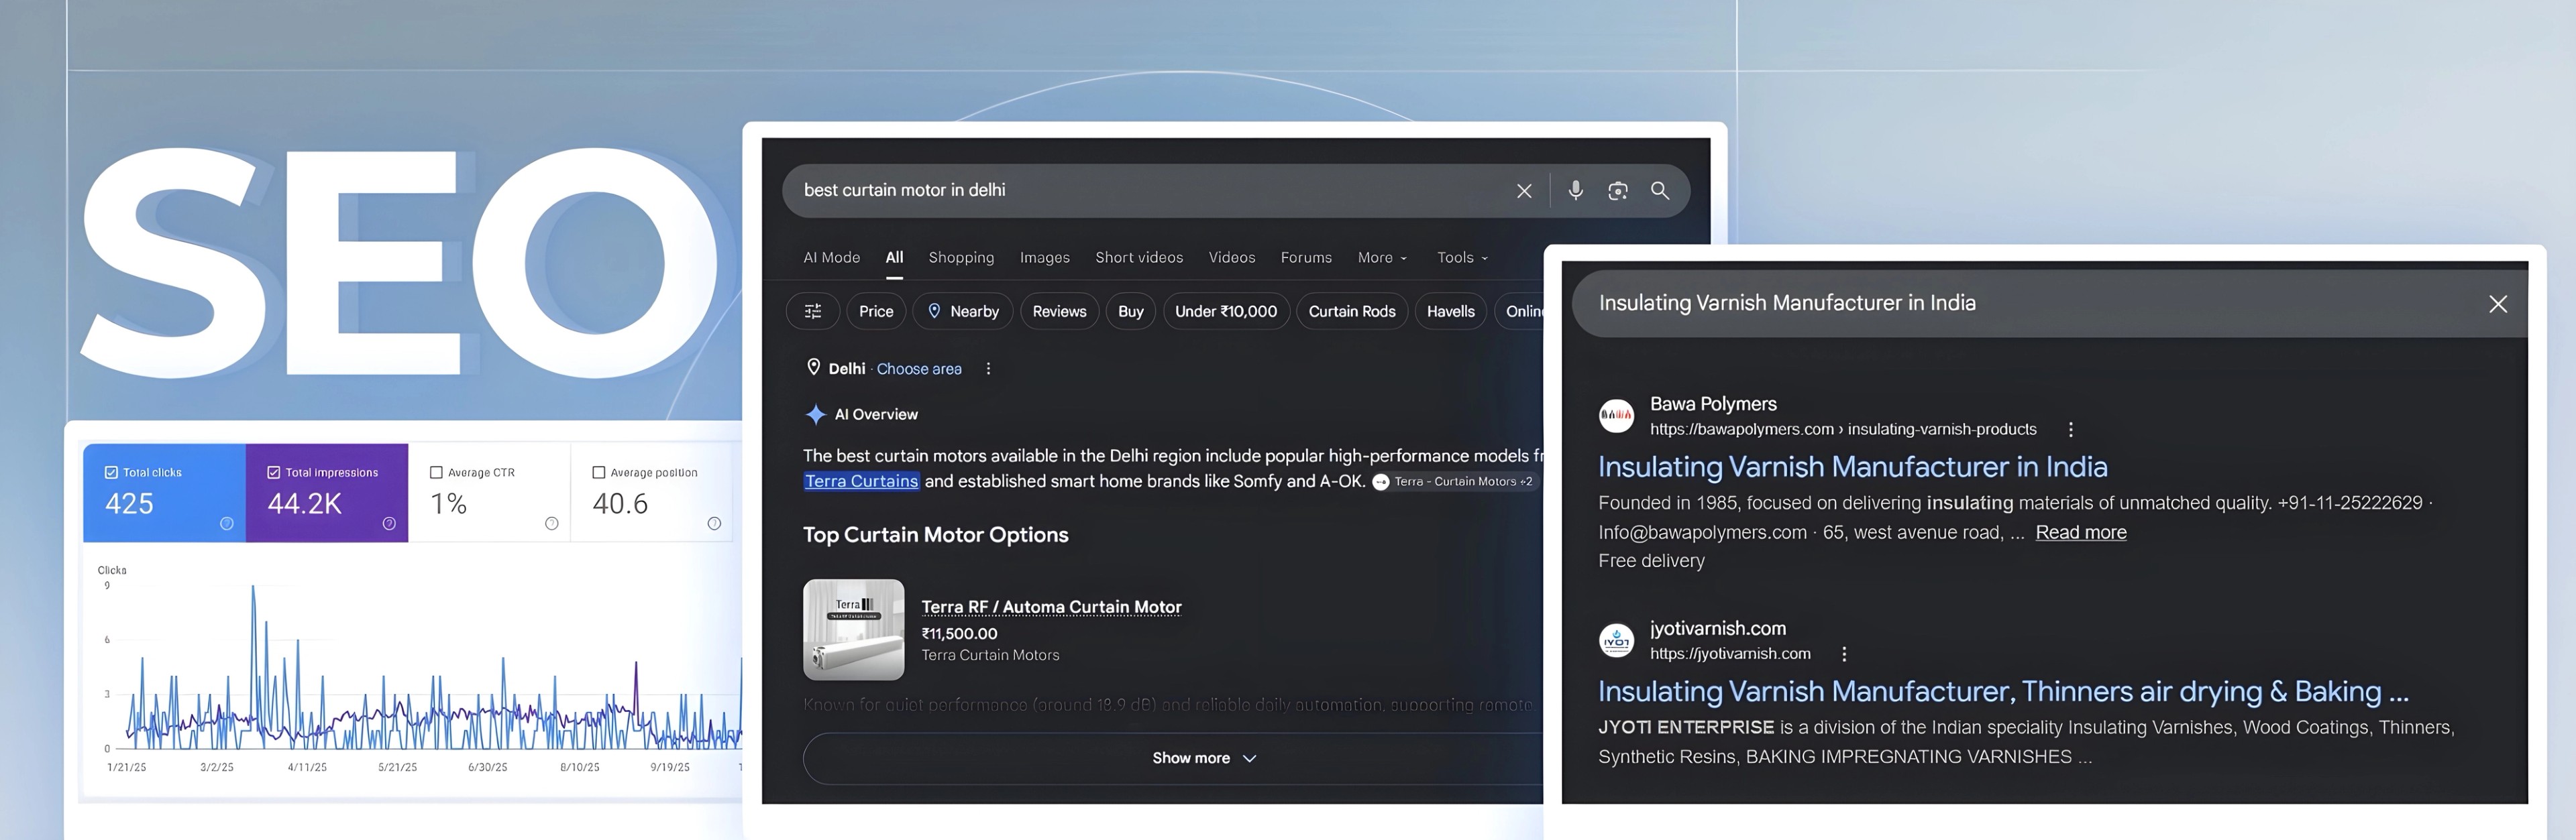
Task: Click the Terra curtain motor product thumbnail
Action: 853,629
